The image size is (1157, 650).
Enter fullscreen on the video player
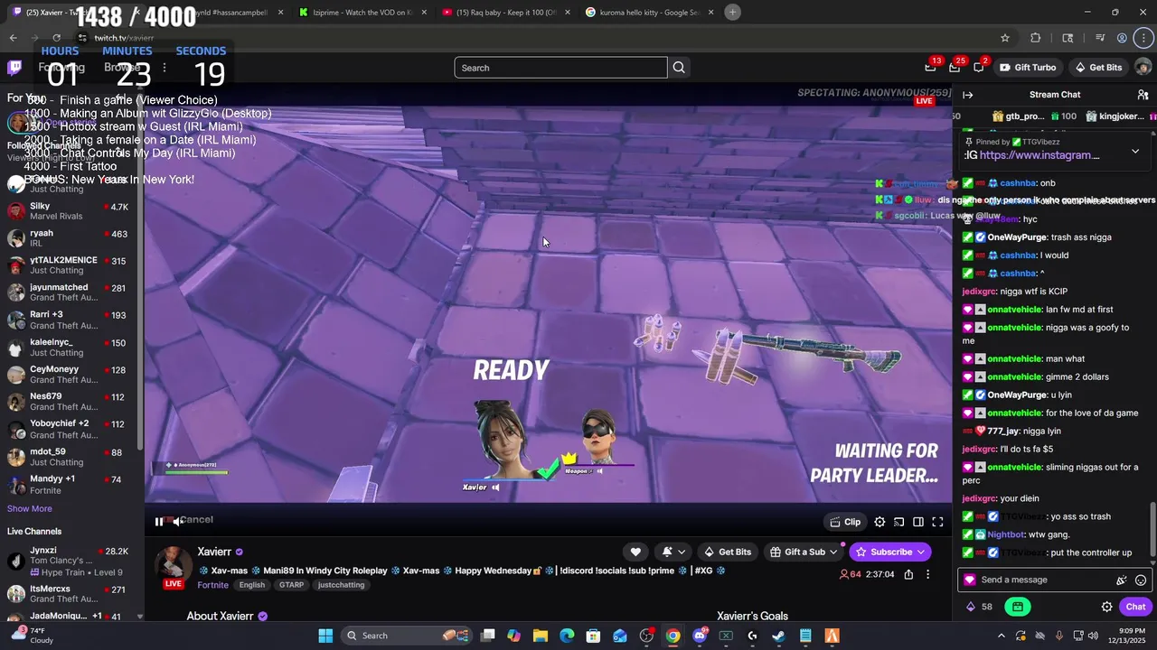(x=937, y=522)
